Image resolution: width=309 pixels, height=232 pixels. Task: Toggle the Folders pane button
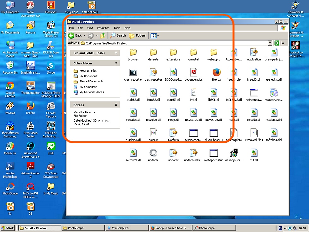[137, 35]
